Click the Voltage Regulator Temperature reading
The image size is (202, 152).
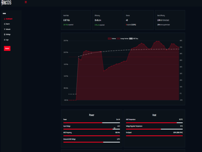pos(181,126)
